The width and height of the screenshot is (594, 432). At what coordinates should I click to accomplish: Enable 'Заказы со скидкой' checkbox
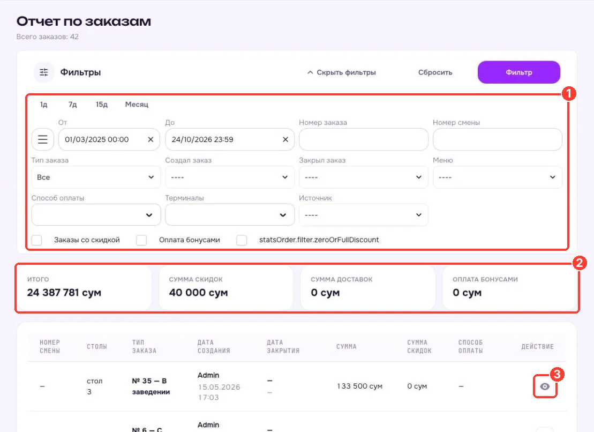click(x=37, y=240)
